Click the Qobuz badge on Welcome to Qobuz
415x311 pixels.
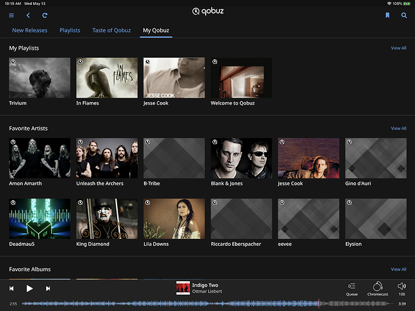click(214, 62)
